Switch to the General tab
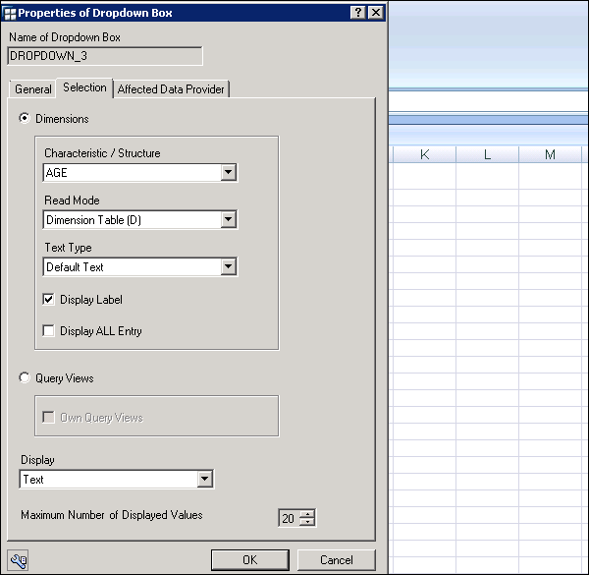The height and width of the screenshot is (575, 589). (x=33, y=89)
